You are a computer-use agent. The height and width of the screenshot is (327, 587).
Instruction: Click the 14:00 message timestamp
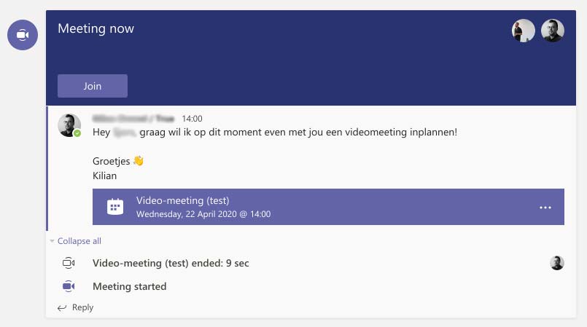click(192, 119)
